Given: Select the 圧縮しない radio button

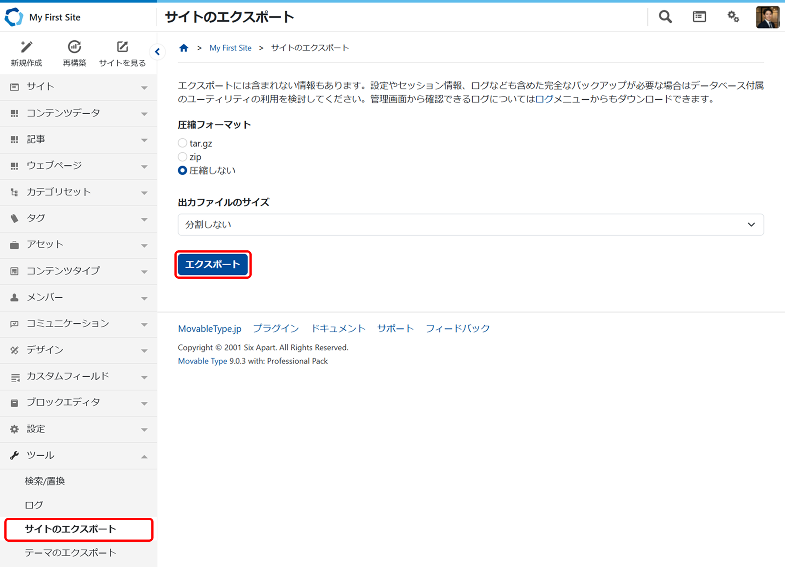Looking at the screenshot, I should 183,171.
